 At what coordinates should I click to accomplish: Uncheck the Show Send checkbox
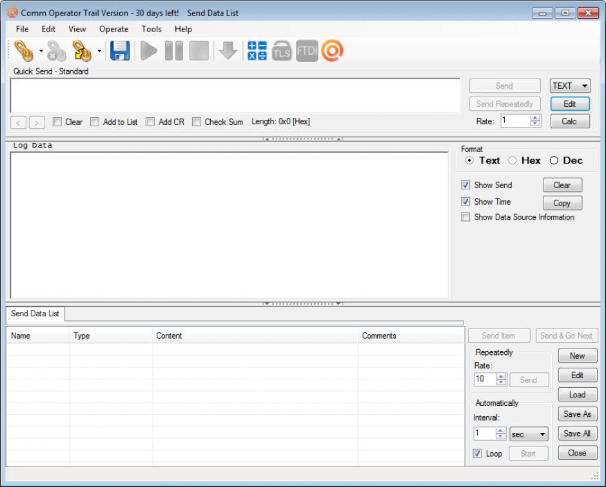coord(465,185)
